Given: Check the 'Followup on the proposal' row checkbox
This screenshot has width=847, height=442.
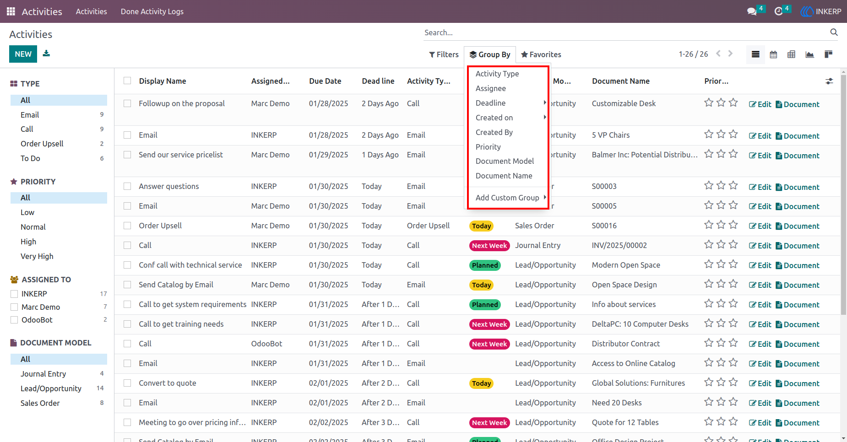Looking at the screenshot, I should tap(127, 103).
